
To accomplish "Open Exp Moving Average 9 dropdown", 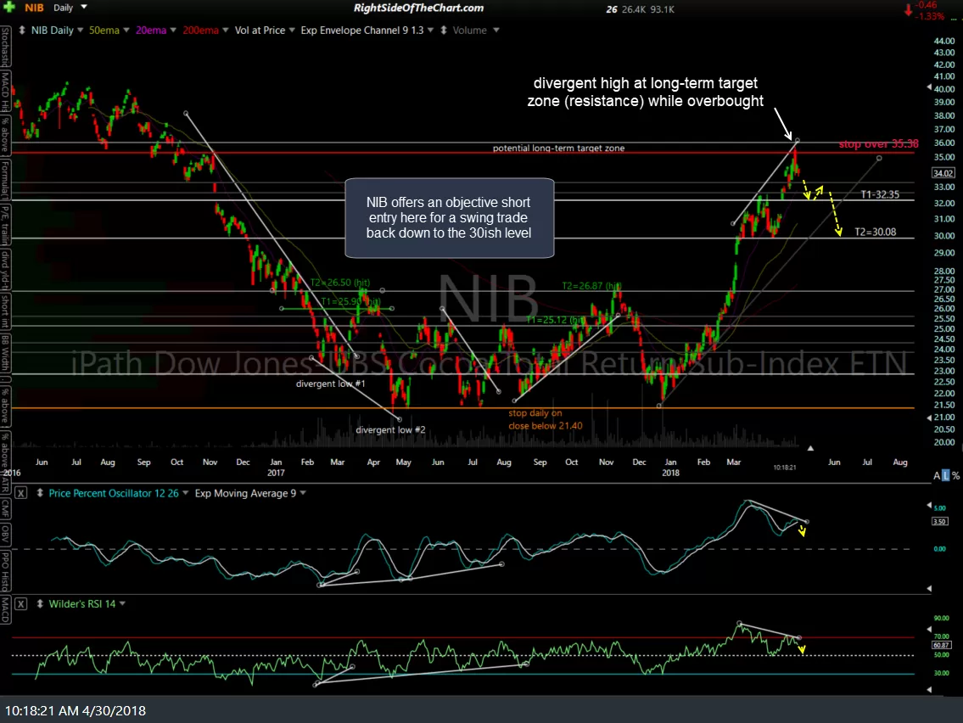I will tap(303, 493).
